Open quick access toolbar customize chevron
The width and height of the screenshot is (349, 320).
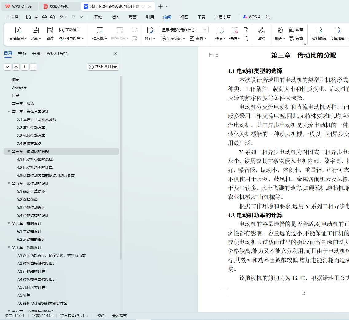click(81, 17)
